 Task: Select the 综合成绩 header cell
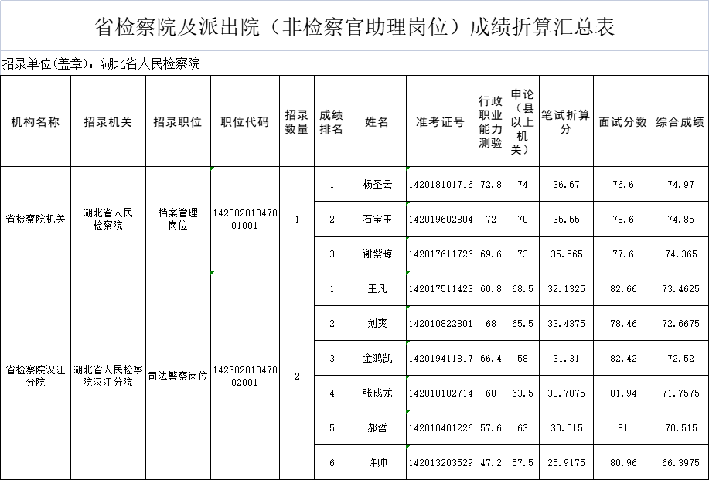pos(680,121)
